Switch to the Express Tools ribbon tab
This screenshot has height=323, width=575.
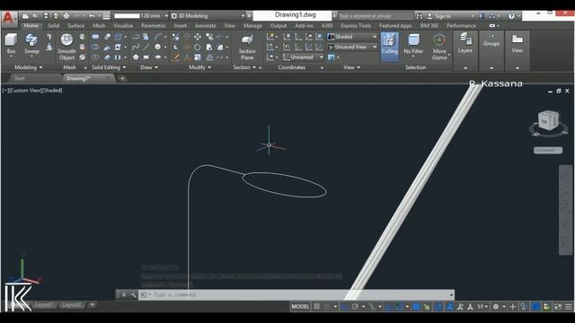[356, 26]
